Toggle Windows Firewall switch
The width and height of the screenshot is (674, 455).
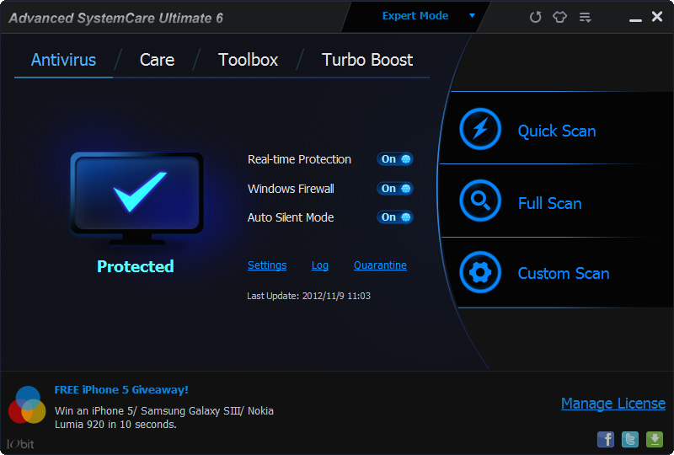[394, 189]
